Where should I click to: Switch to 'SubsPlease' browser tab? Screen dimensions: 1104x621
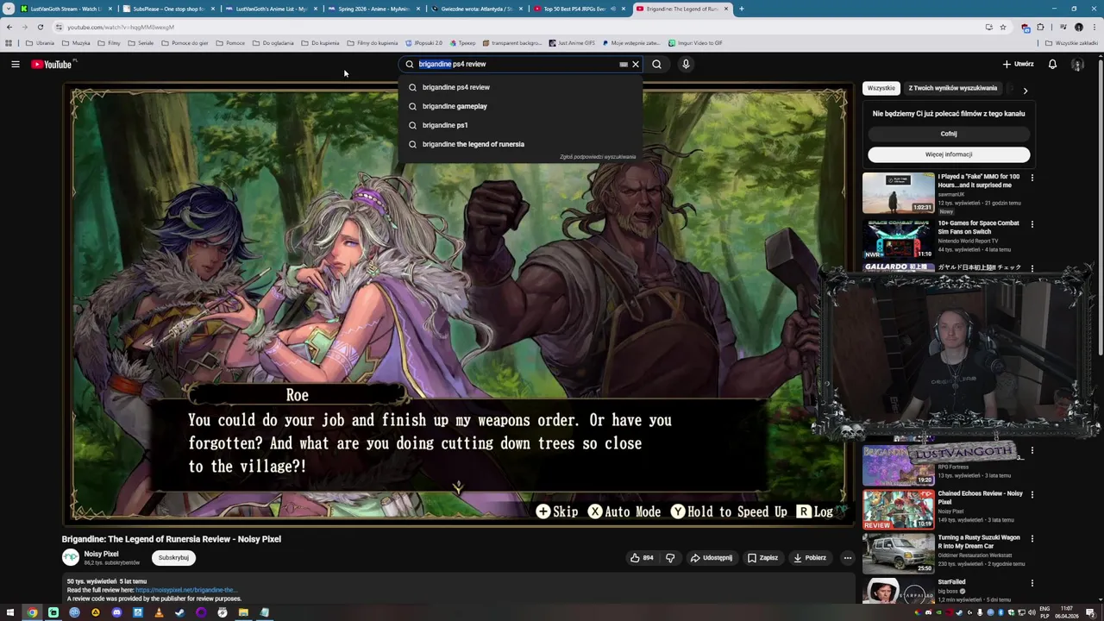[x=168, y=9]
